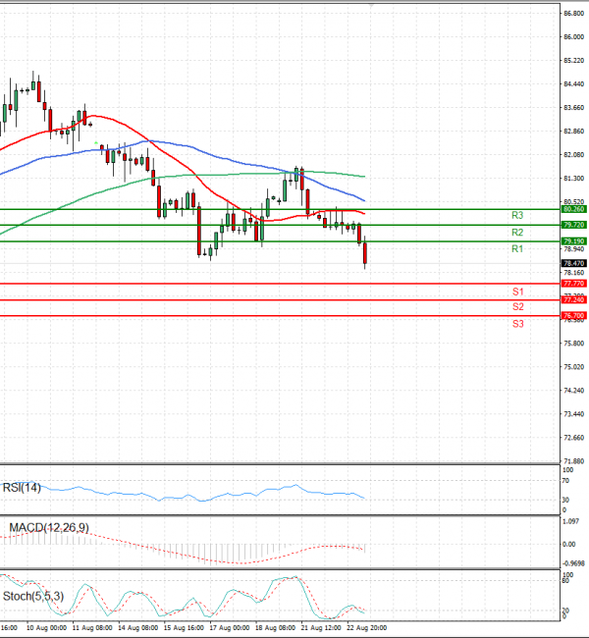Click the 71.880 price axis label
This screenshot has height=638, width=589.
573,461
